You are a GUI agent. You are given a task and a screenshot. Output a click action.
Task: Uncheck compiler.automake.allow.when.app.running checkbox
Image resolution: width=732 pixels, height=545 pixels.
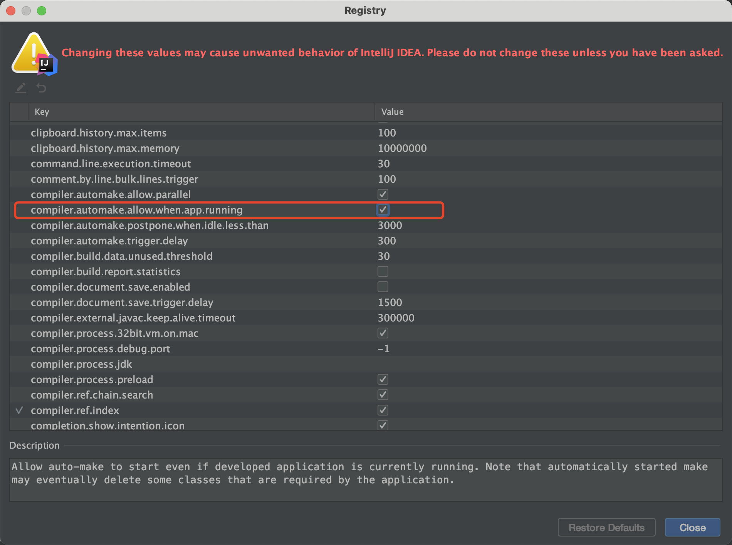click(x=383, y=210)
